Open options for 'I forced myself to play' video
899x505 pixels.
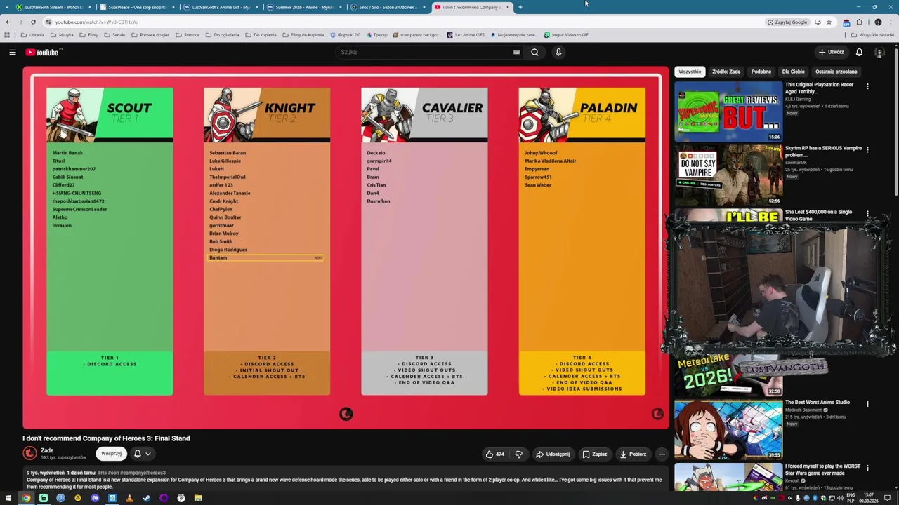coord(867,468)
